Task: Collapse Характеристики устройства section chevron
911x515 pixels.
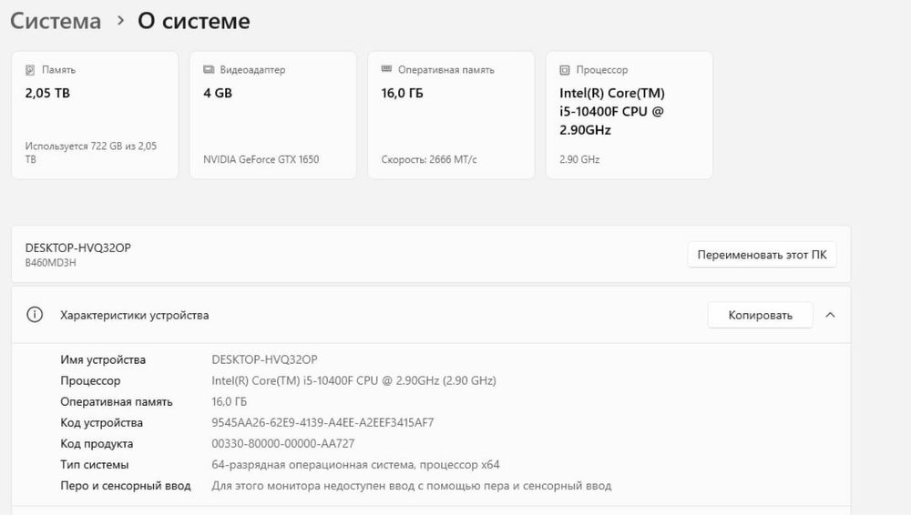Action: 830,315
